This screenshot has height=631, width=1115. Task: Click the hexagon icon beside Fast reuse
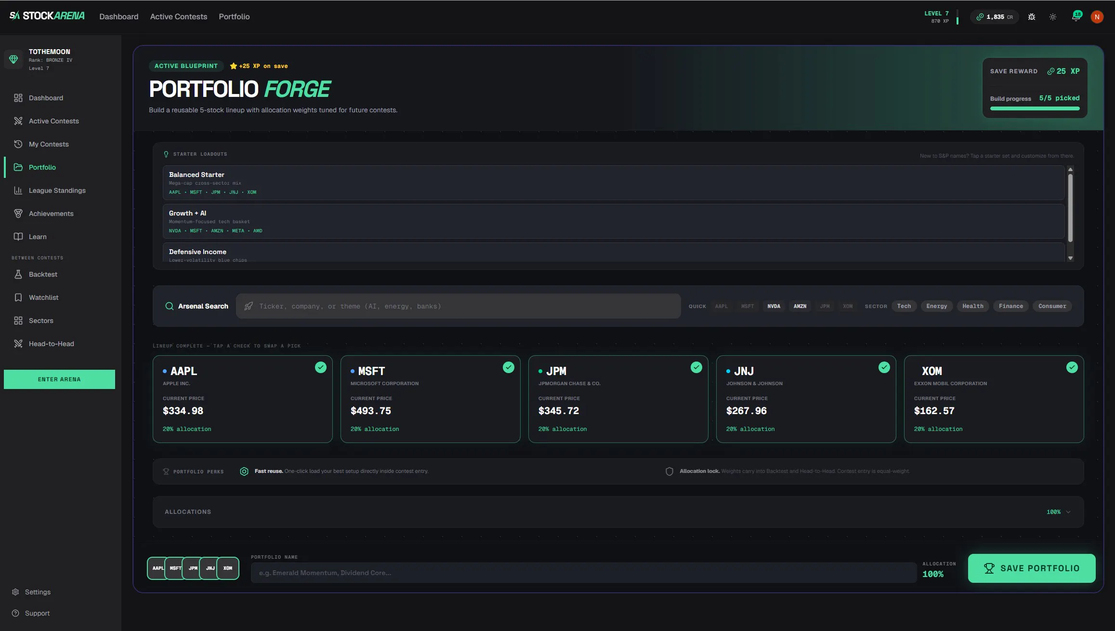244,471
